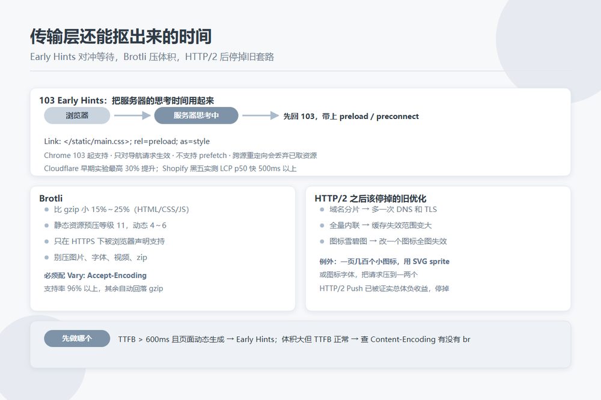Select the subtitle starting with Early Hints 对冲等待
Viewport: 601px width, 400px height.
[x=152, y=56]
